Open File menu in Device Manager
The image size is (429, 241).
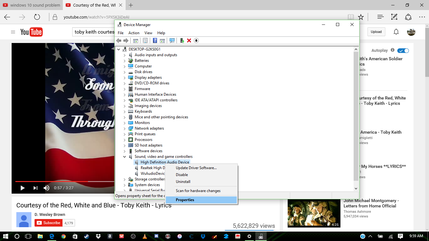[x=121, y=33]
